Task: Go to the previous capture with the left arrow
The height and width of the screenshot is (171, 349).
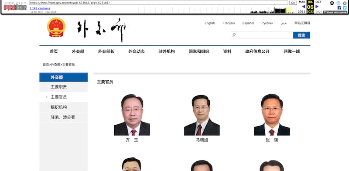Action: tap(303, 7)
